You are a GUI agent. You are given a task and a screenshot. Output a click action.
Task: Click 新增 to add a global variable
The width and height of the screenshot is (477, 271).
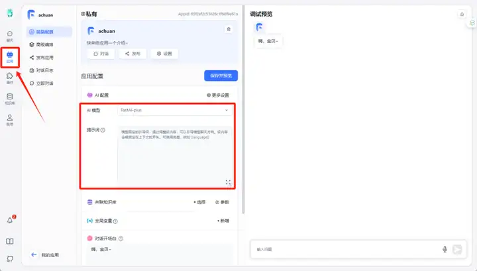pos(223,221)
